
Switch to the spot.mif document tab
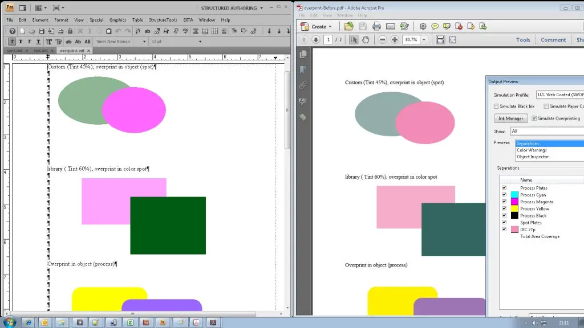coord(15,50)
